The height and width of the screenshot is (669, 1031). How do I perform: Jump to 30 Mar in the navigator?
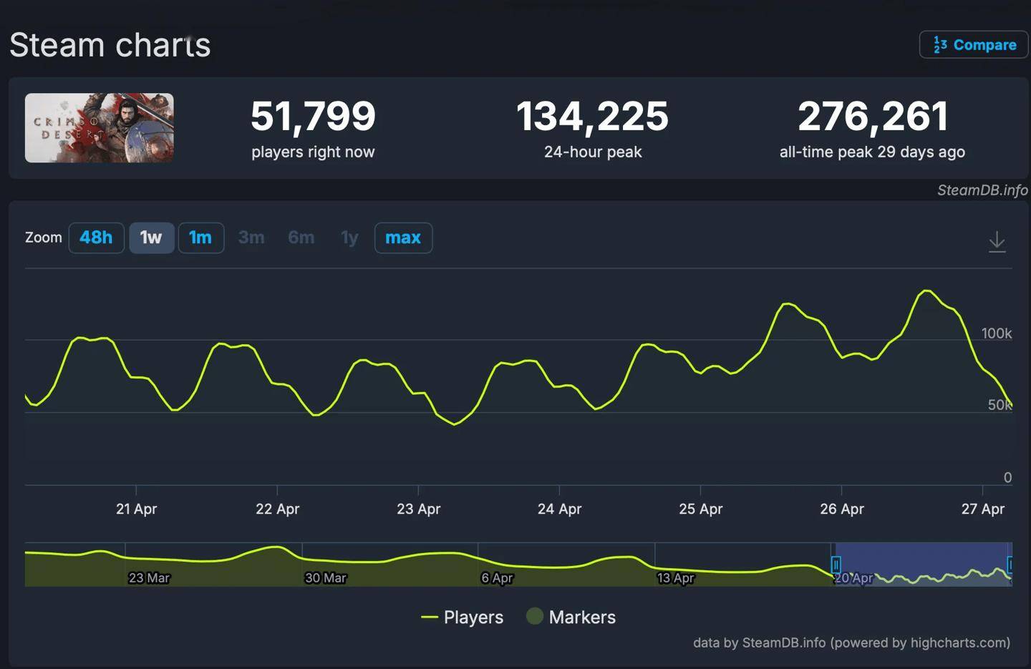click(326, 577)
